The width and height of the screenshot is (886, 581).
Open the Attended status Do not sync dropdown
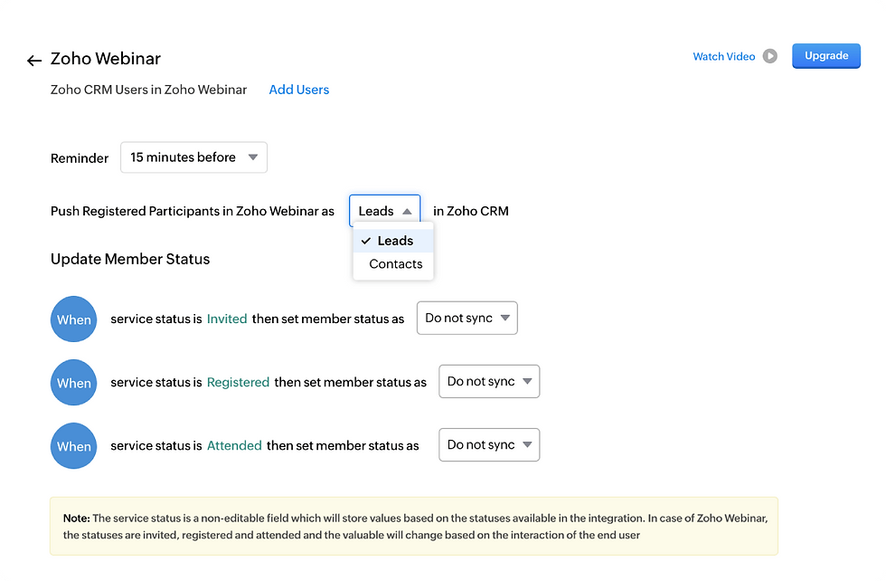pyautogui.click(x=489, y=444)
